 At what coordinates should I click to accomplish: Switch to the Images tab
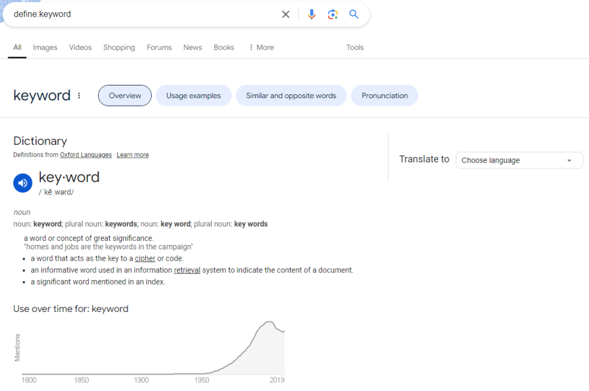point(45,47)
